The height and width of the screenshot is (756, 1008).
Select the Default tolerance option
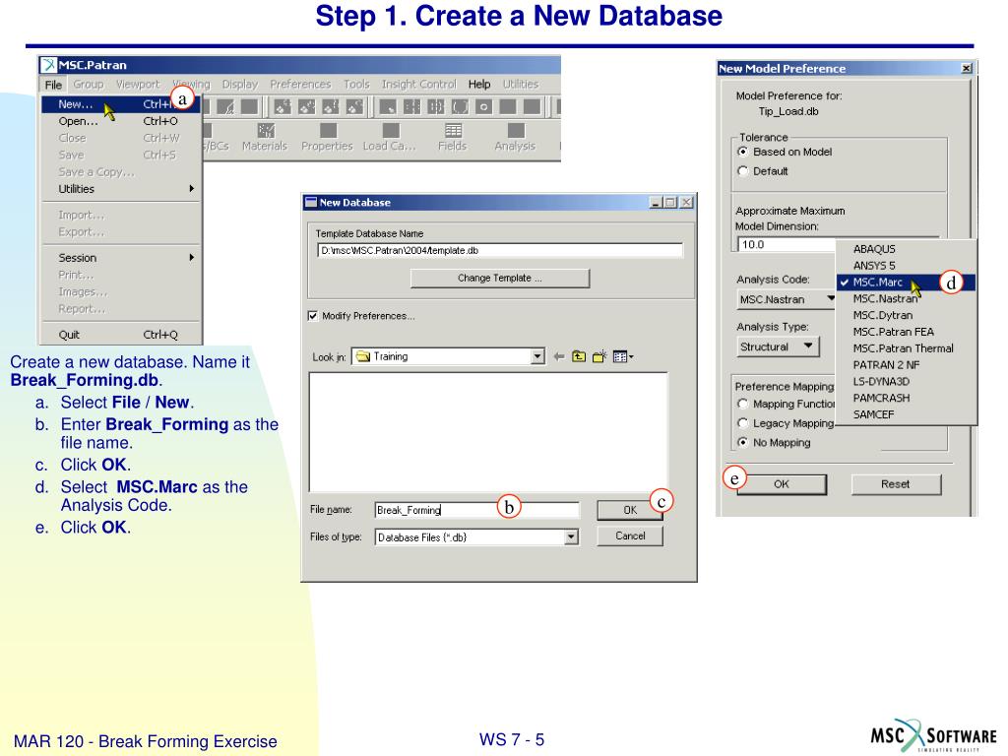(x=743, y=171)
